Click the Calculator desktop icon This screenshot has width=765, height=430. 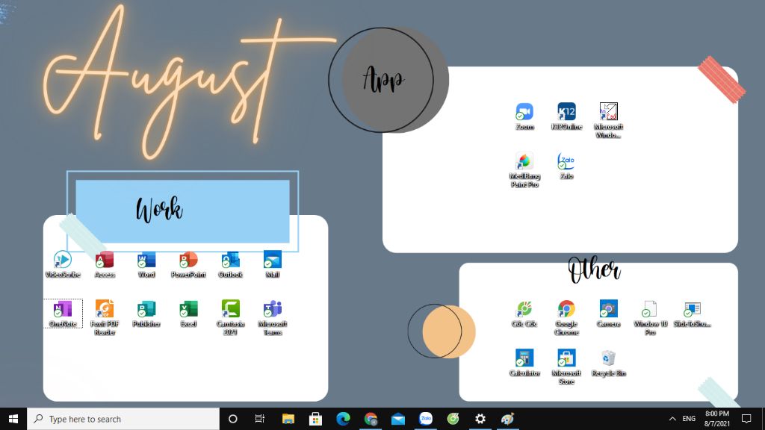pyautogui.click(x=524, y=362)
